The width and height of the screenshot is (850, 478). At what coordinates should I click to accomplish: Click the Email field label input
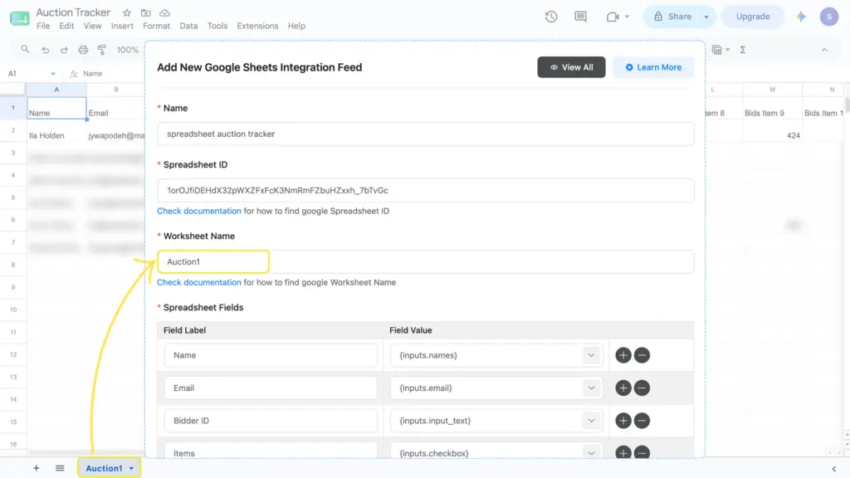pos(271,388)
